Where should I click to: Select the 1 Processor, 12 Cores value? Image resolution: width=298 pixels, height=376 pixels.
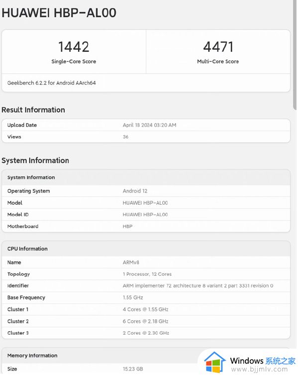tap(147, 274)
